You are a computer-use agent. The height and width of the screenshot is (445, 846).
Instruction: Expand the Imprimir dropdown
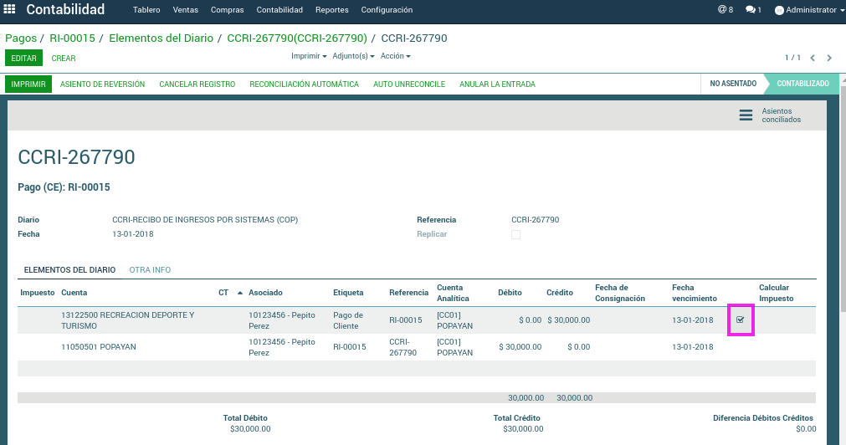click(x=308, y=56)
